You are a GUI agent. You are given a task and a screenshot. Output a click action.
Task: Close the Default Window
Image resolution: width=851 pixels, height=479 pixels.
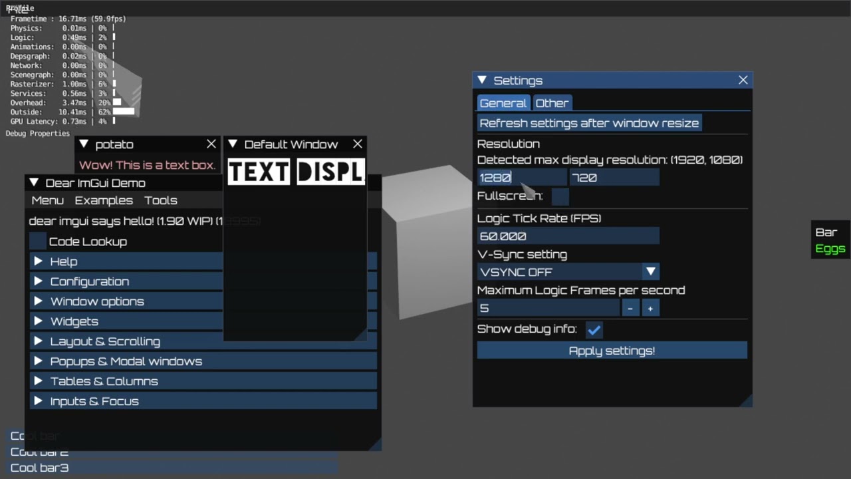358,144
